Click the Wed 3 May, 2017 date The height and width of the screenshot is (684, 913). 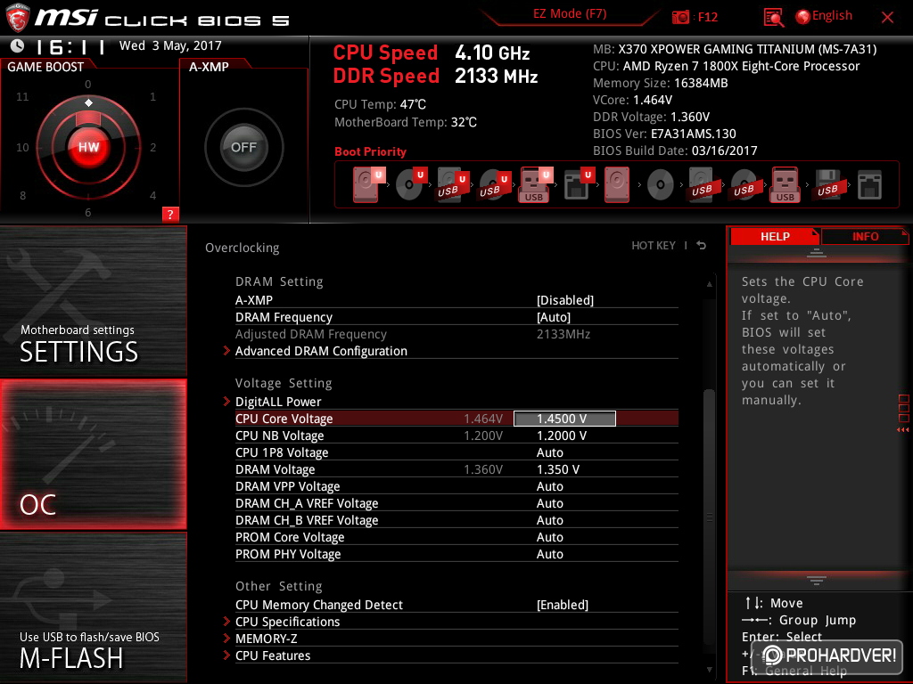(x=170, y=45)
